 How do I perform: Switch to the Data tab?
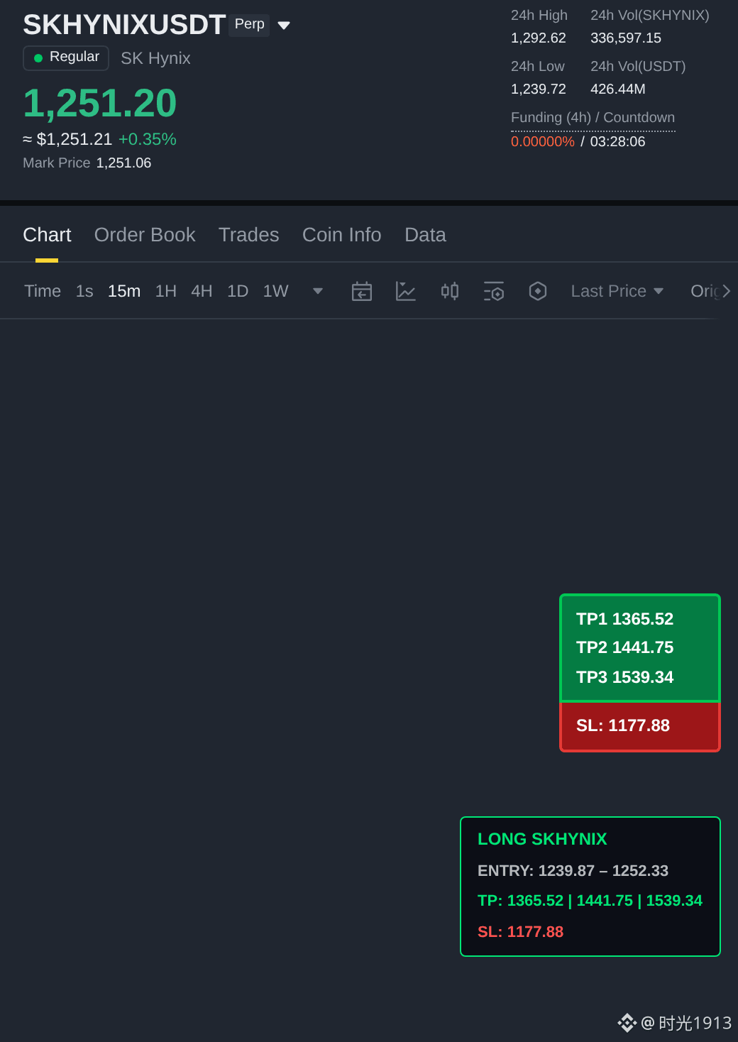(x=425, y=235)
